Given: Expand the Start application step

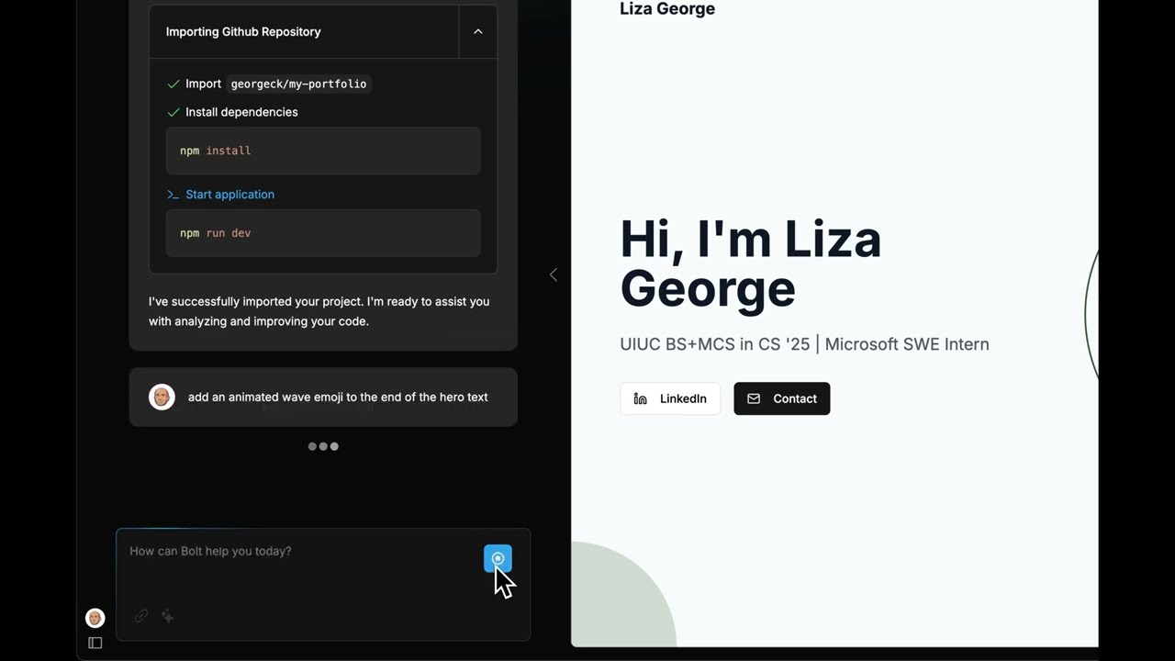Looking at the screenshot, I should [229, 194].
